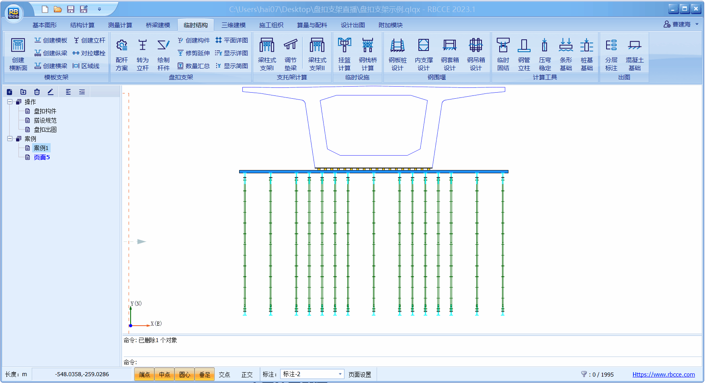This screenshot has width=705, height=383.
Task: Open the 算量与配料 ribbon tab
Action: (312, 25)
